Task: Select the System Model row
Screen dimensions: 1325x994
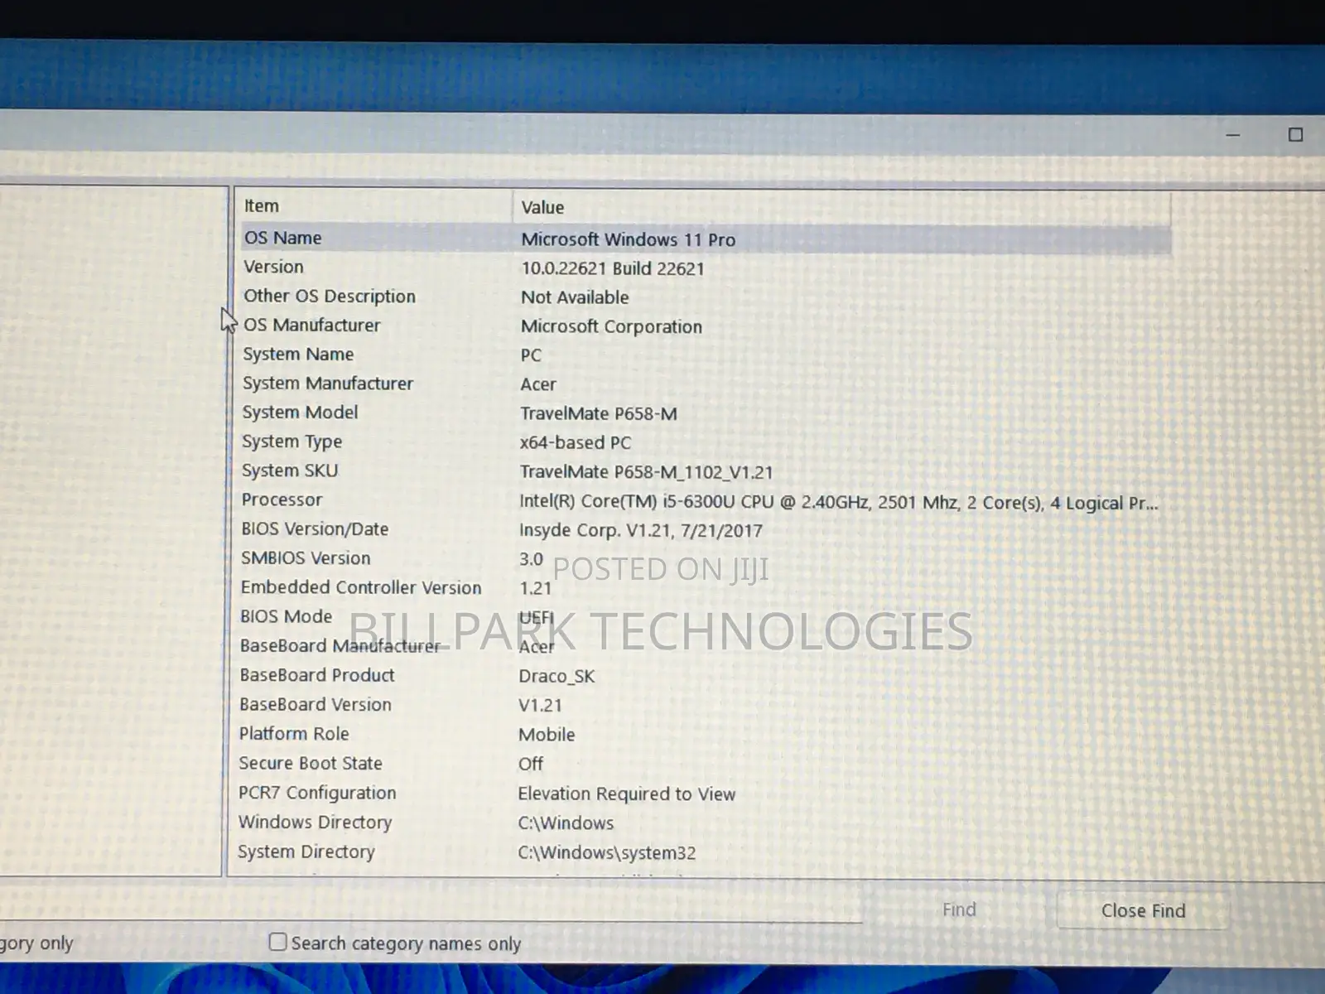Action: click(706, 413)
